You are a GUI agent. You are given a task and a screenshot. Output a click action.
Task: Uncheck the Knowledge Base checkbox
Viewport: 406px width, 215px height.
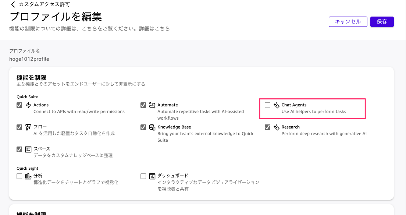143,127
